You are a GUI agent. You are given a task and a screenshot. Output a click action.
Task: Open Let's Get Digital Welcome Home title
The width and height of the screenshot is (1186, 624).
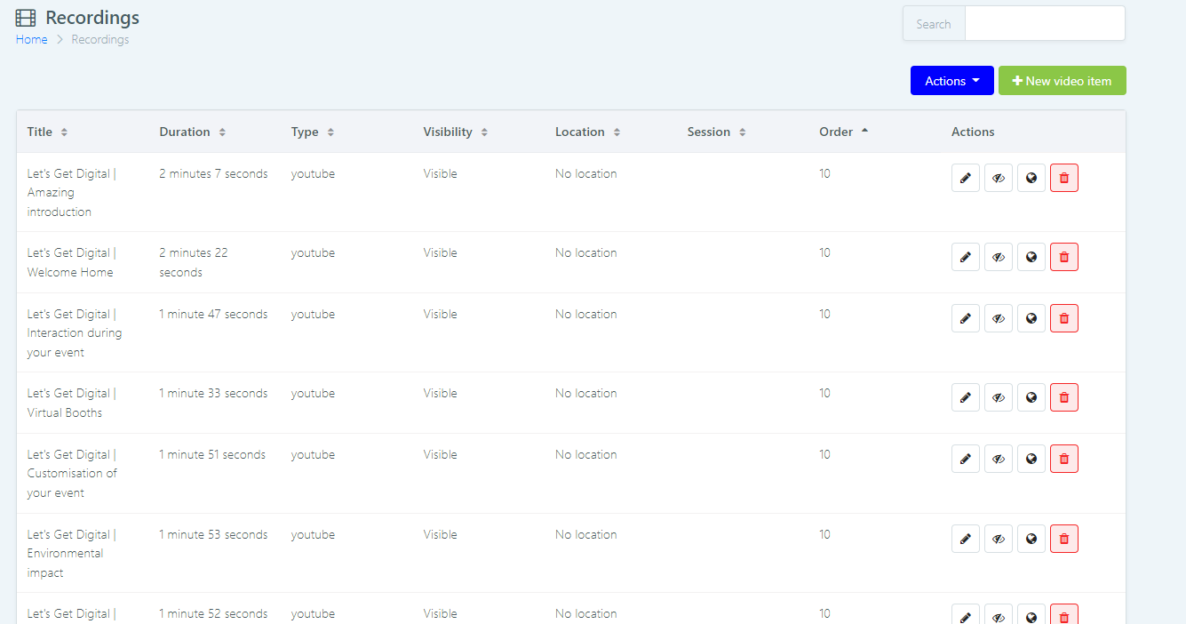pos(71,262)
